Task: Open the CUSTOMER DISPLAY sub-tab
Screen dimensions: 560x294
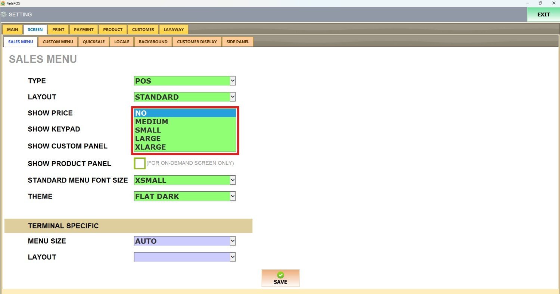Action: (197, 42)
